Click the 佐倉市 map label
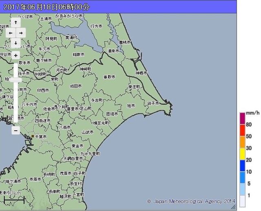This screenshot has height=211, width=261. tap(49, 109)
